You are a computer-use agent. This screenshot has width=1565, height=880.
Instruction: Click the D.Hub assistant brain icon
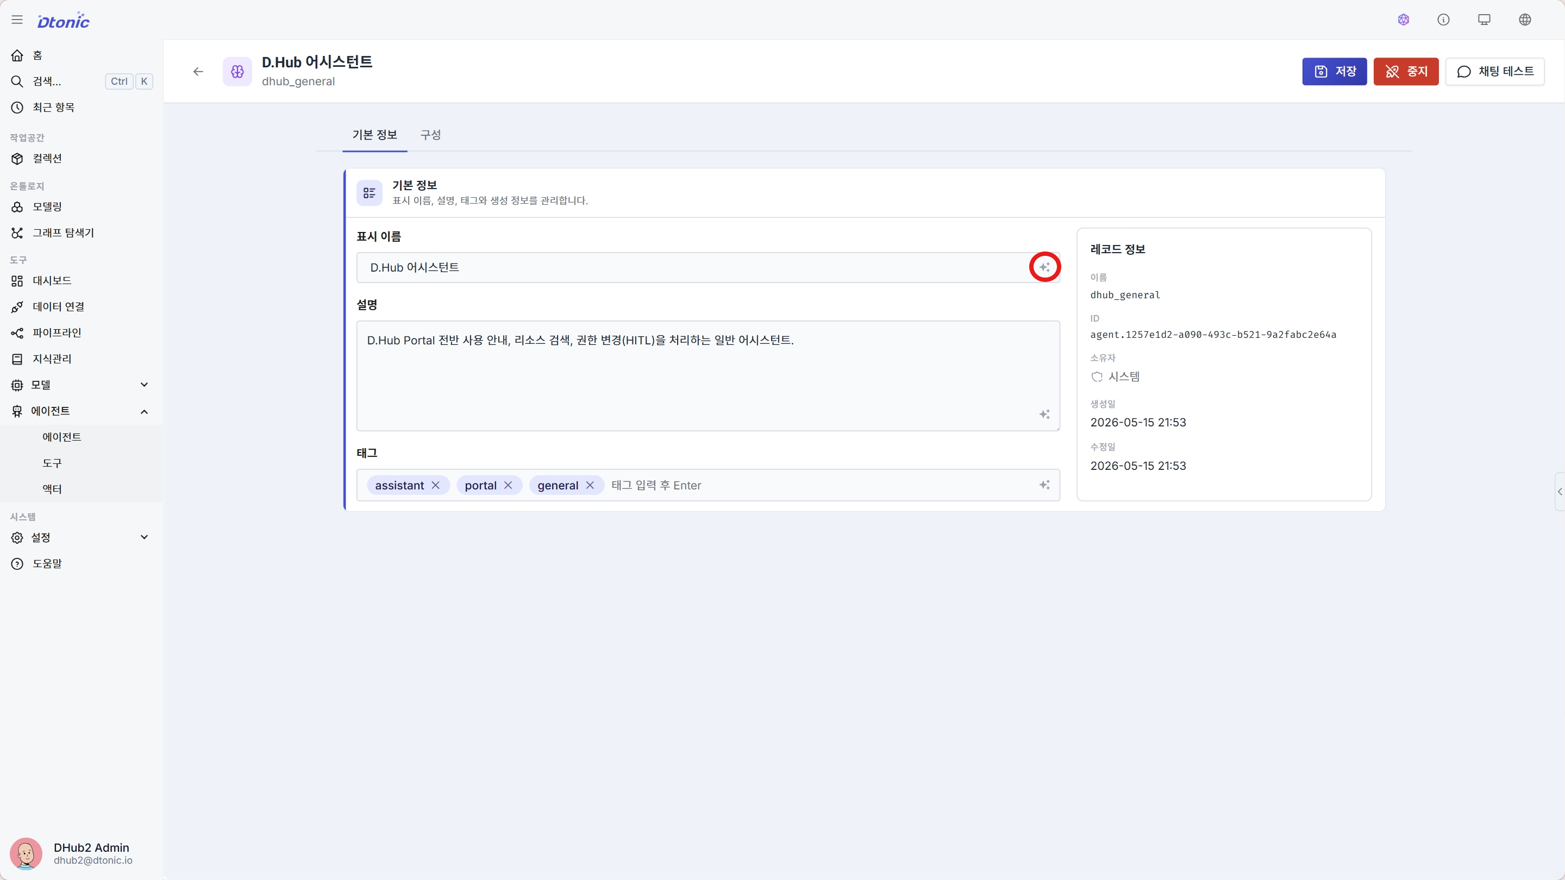[x=237, y=72]
